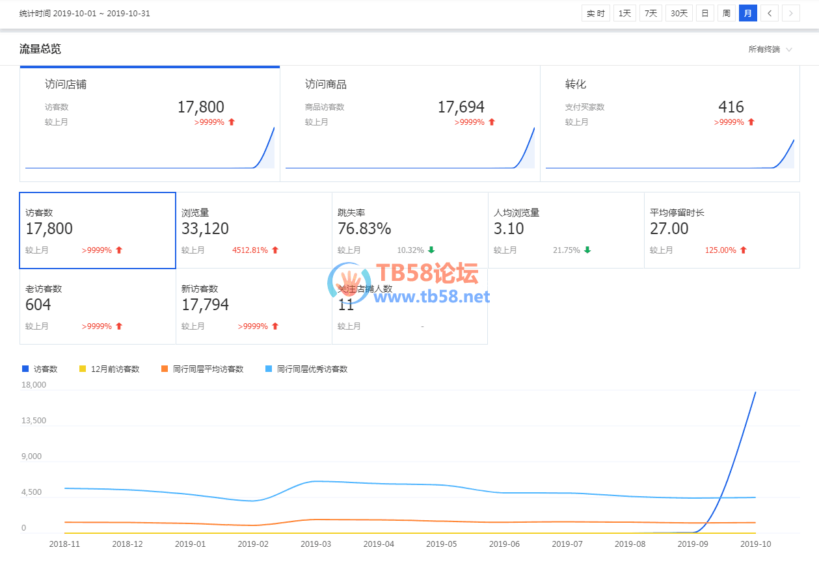Viewport: 819px width, 567px height.
Task: Click red up arrow in 平均停留时长 tile
Action: coord(744,250)
